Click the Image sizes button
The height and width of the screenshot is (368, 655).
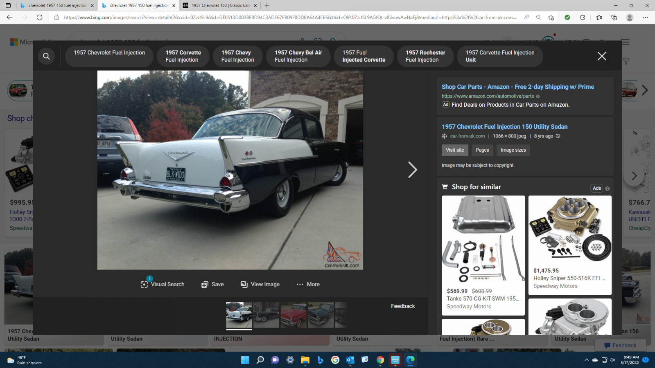click(x=513, y=150)
